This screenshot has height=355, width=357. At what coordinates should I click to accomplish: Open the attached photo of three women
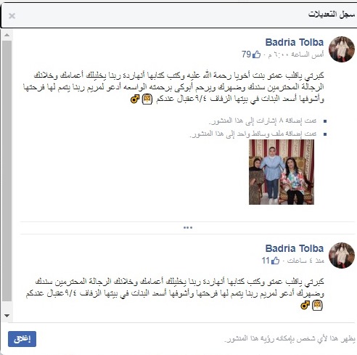click(282, 172)
